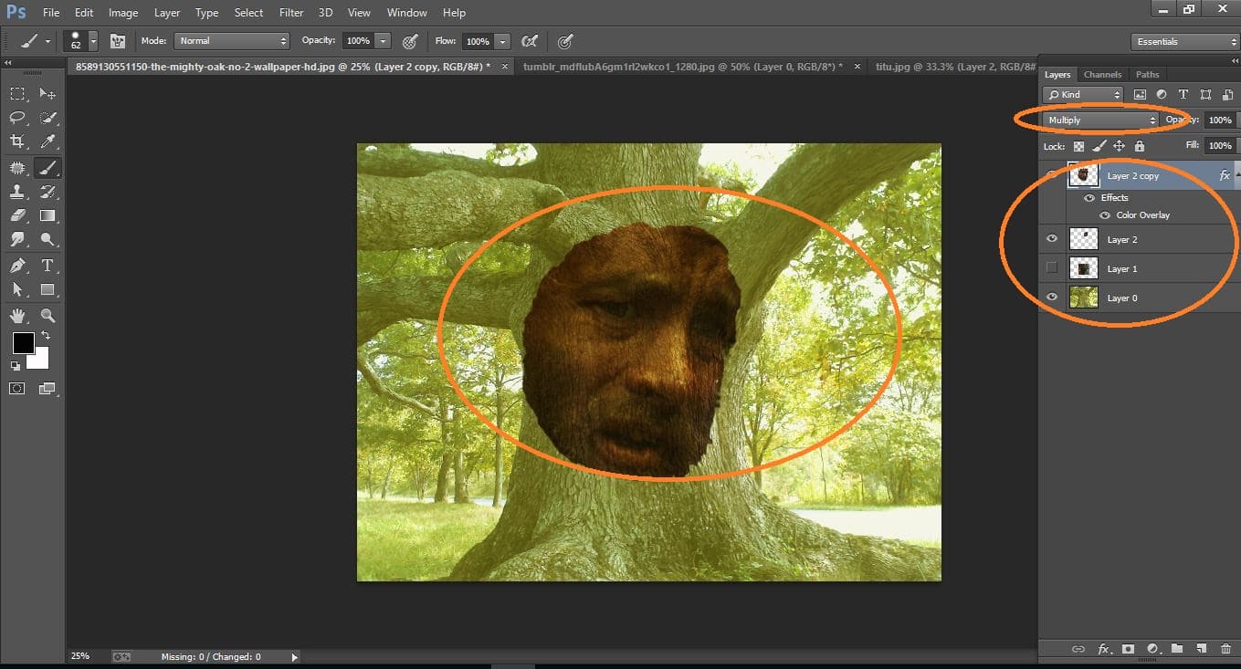1241x669 pixels.
Task: Show the hidden Layer 1
Action: [1051, 267]
